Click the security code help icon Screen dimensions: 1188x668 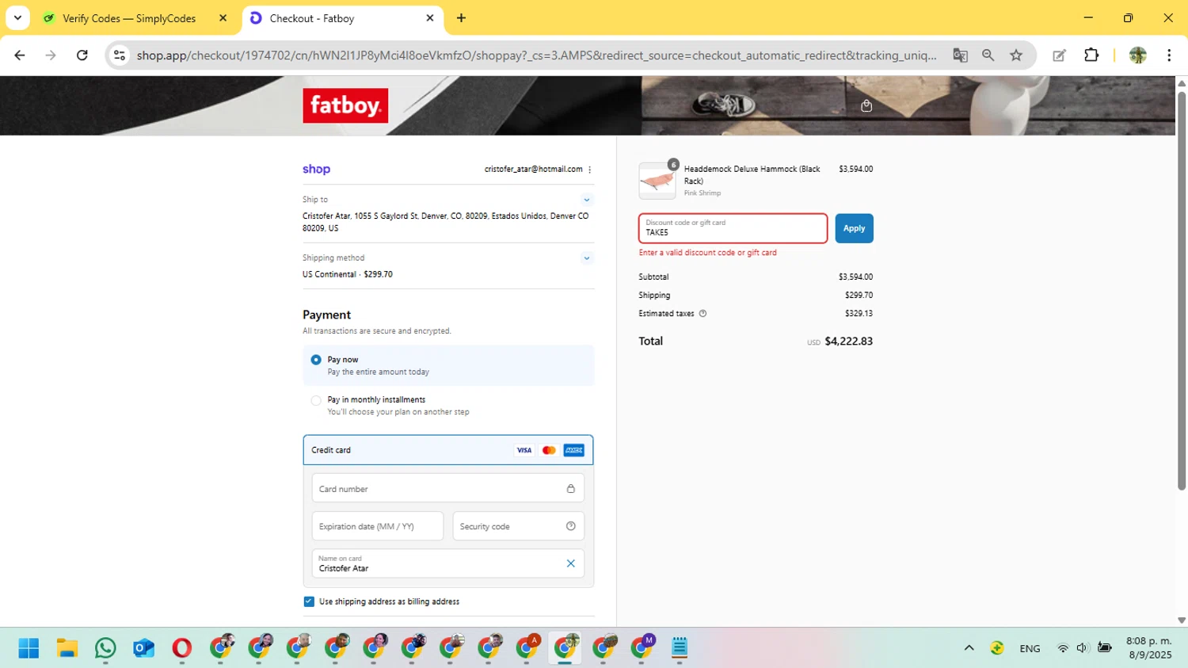point(570,526)
